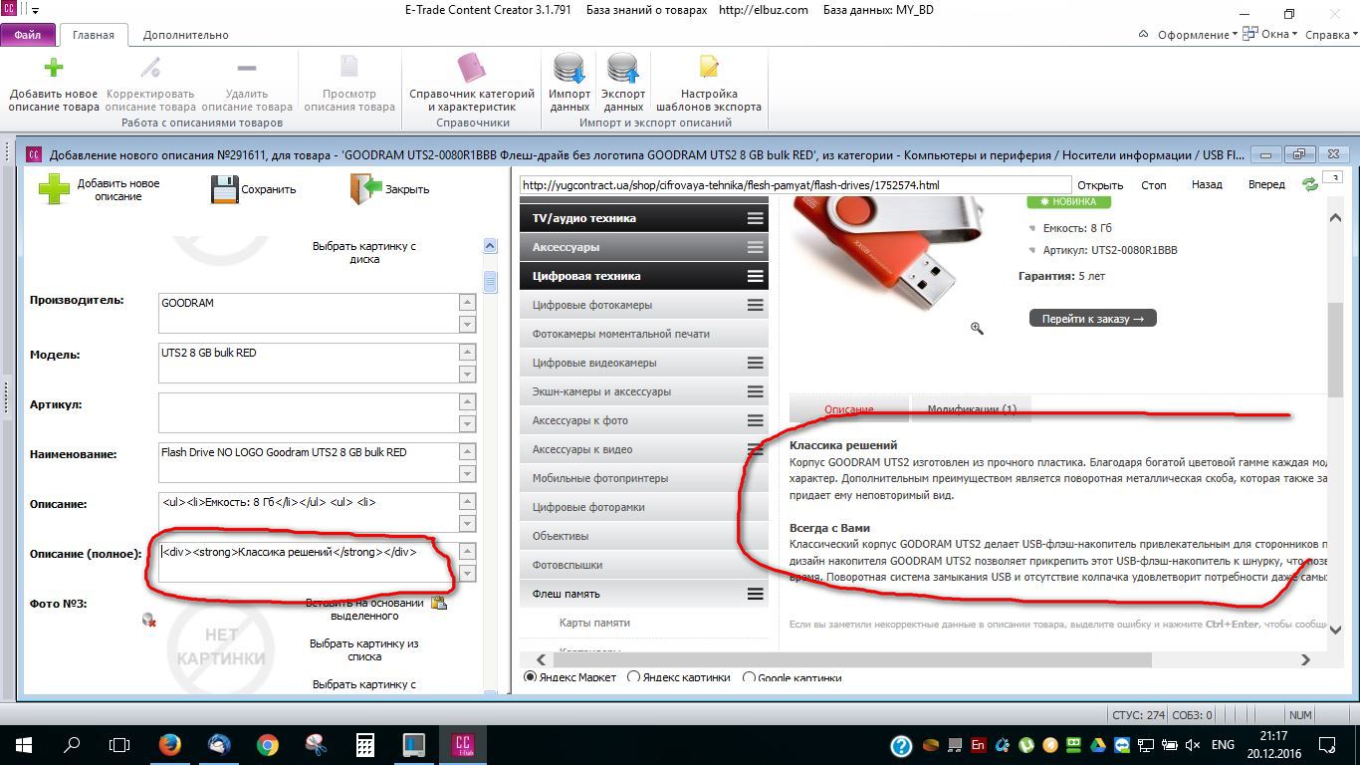The height and width of the screenshot is (765, 1360).
Task: Click the Наименование text field
Action: tap(309, 462)
